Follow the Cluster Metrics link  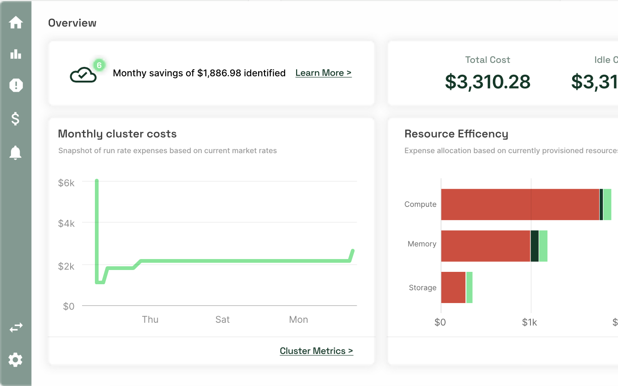point(316,351)
